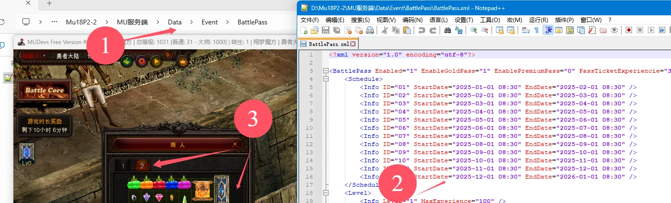This screenshot has width=671, height=203.
Task: Toggle indent guide display
Action: [548, 30]
